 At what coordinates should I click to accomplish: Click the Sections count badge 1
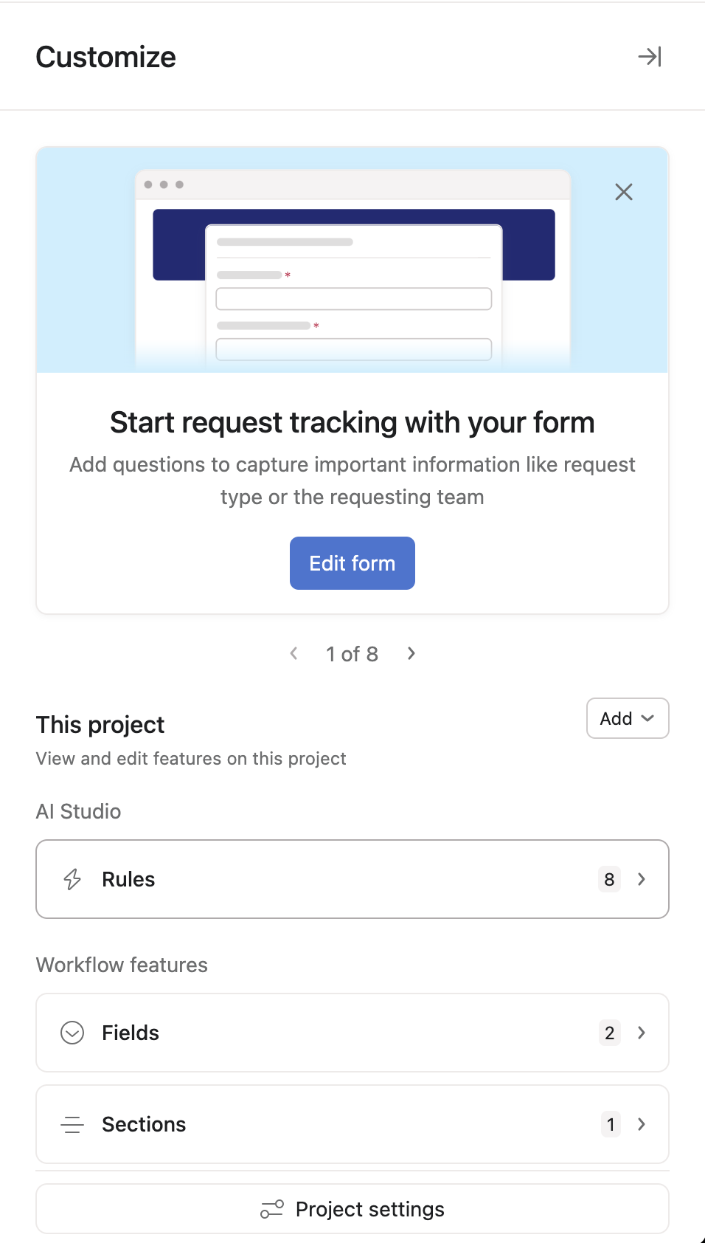click(x=611, y=1124)
